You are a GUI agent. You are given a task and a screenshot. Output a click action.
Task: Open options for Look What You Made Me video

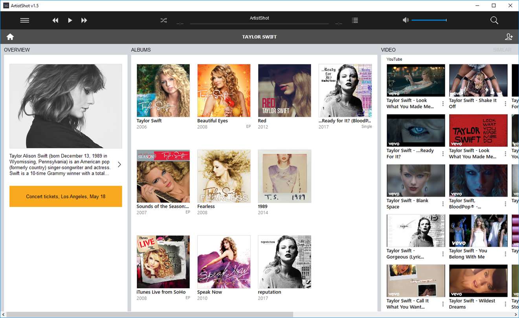[443, 104]
